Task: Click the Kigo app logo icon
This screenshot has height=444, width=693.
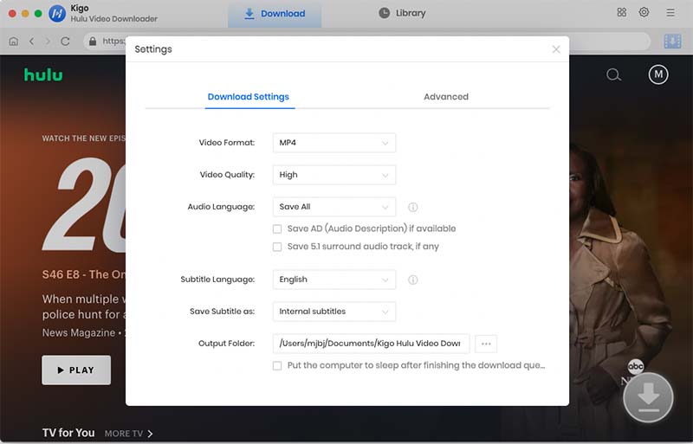Action: pyautogui.click(x=57, y=14)
